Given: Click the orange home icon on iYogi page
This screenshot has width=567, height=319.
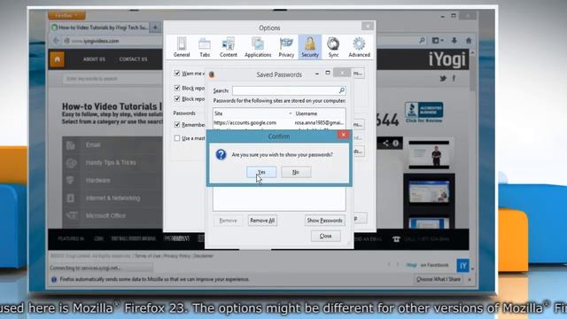Looking at the screenshot, I should 57,59.
